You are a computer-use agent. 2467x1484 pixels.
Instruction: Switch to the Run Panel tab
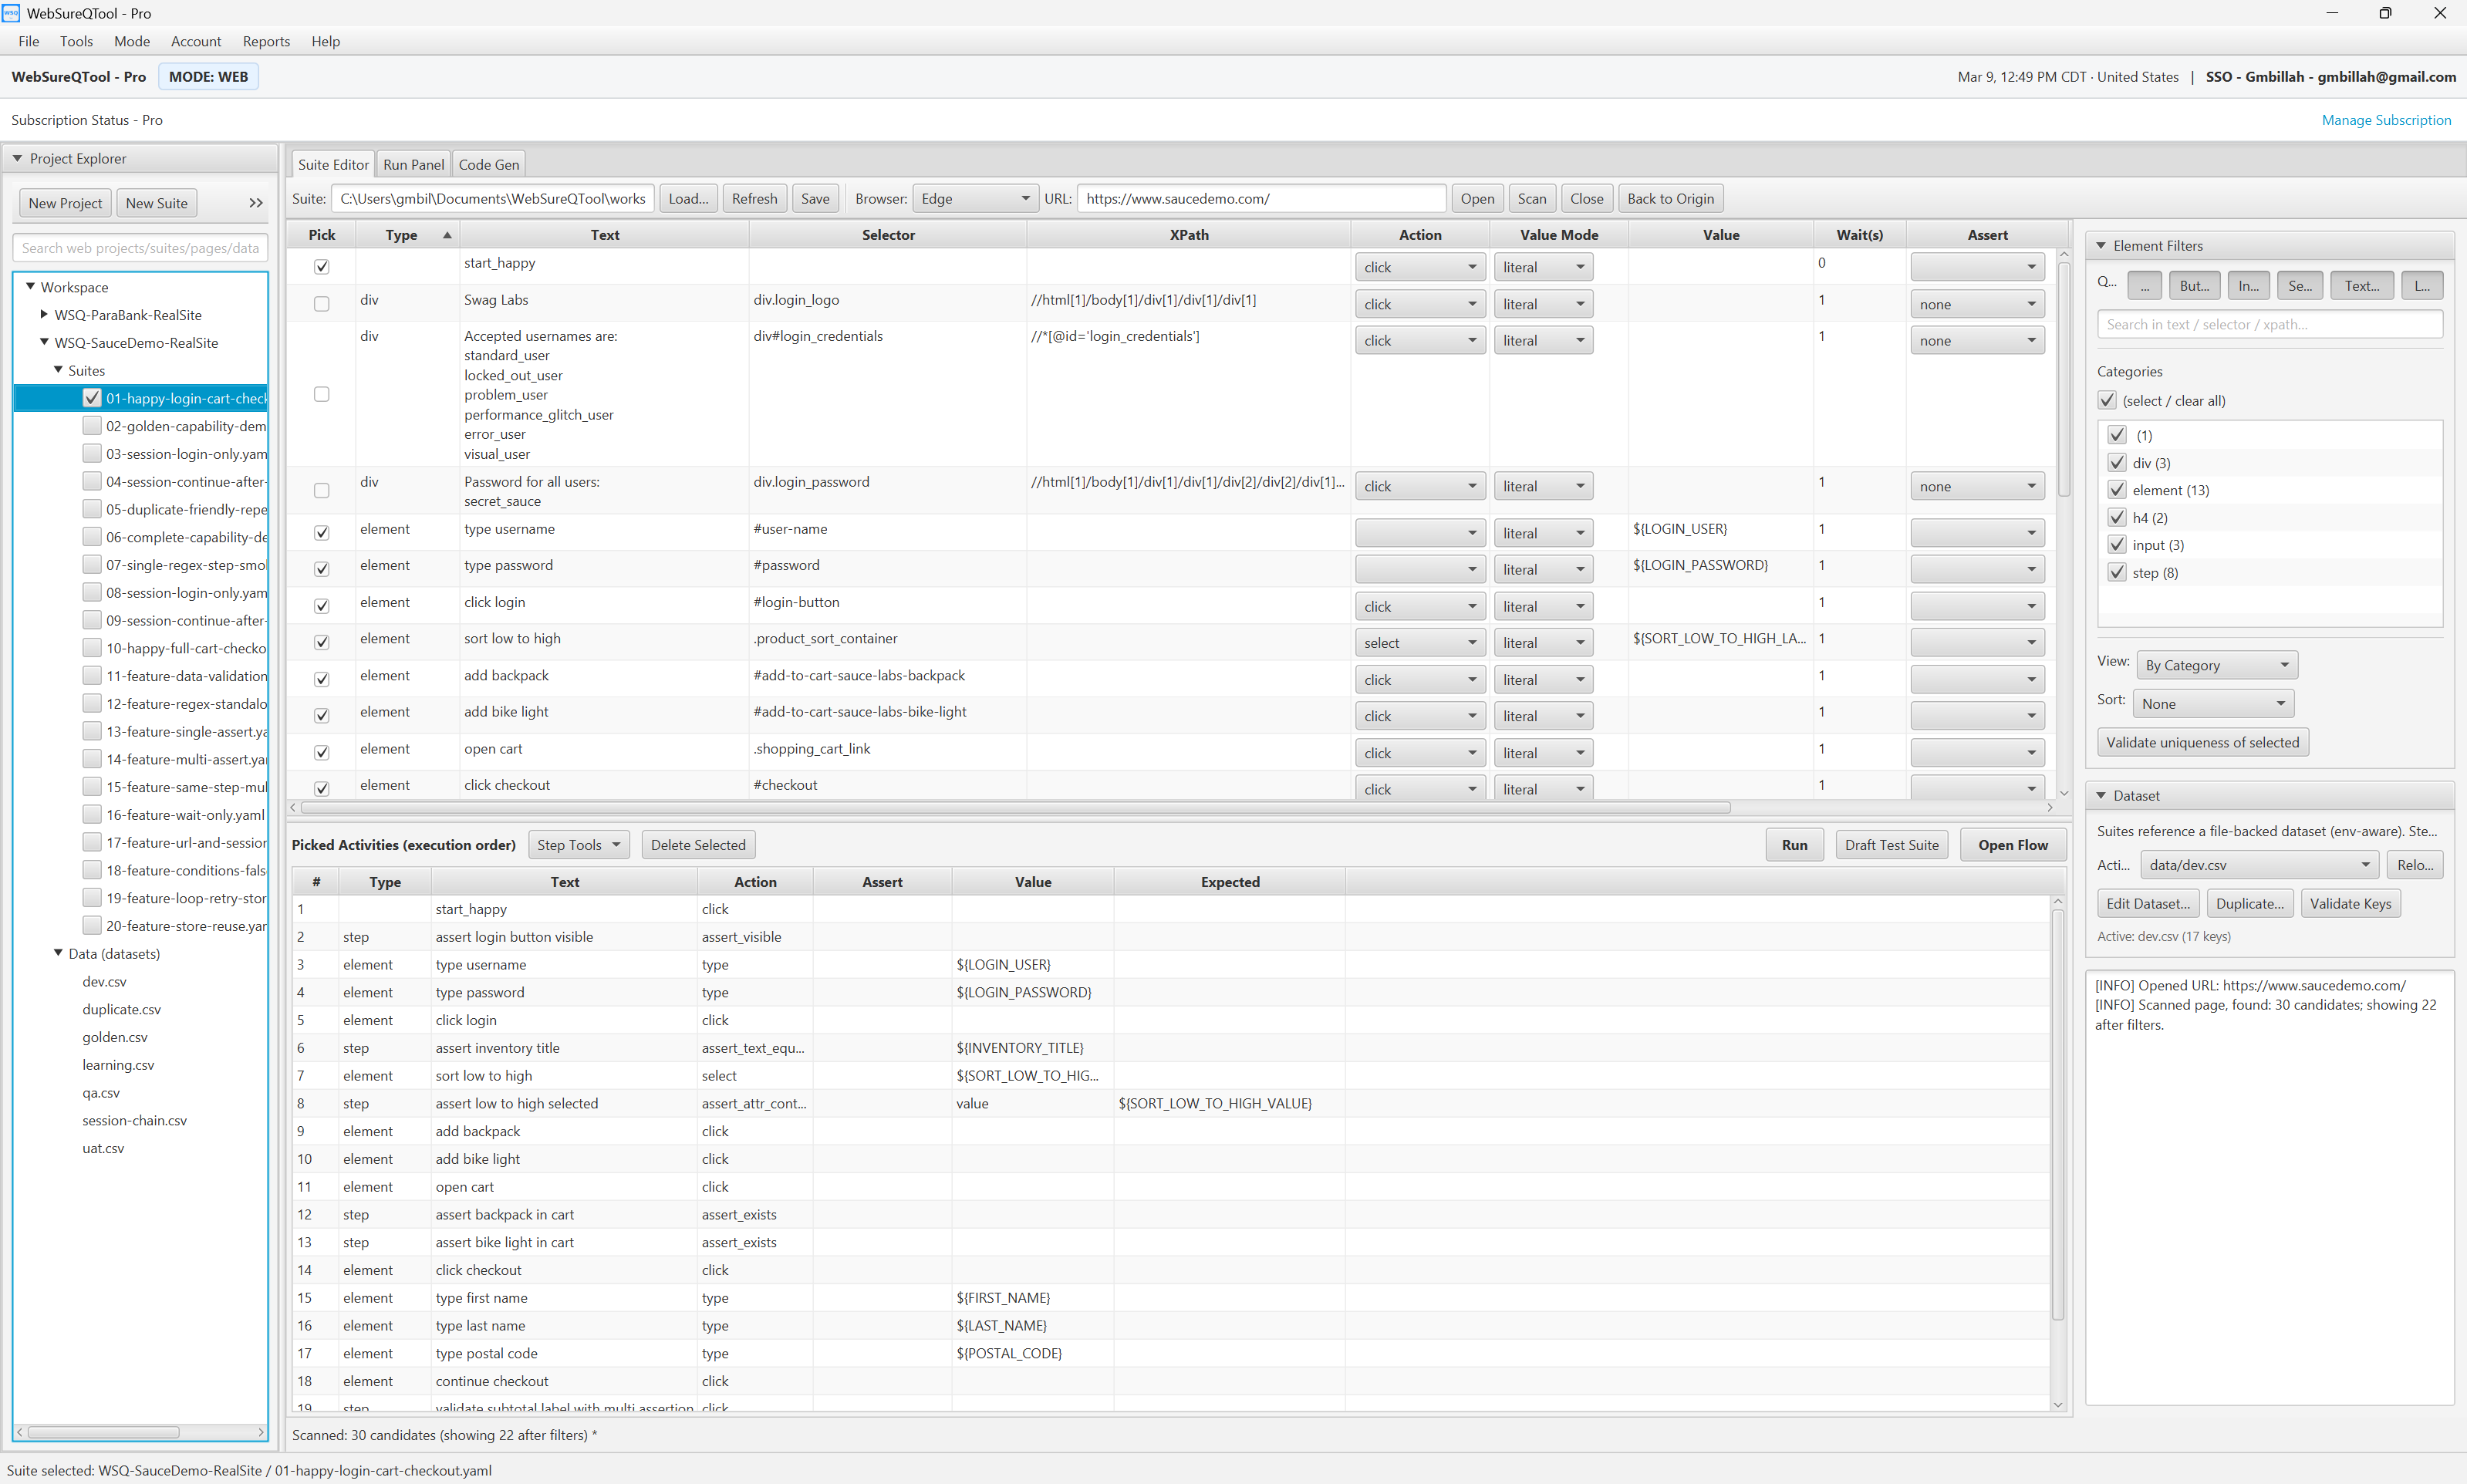[413, 165]
